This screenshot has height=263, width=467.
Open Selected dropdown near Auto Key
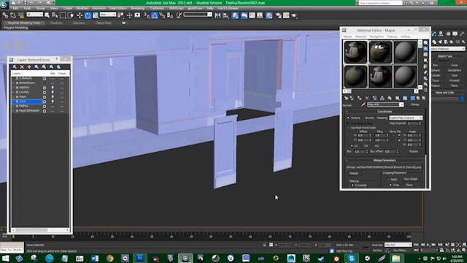(x=398, y=245)
